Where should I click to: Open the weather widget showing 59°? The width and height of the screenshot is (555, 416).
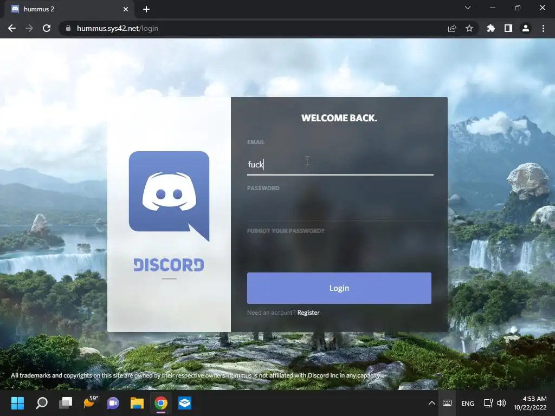90,402
